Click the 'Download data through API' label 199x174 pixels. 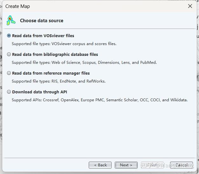[x=39, y=92]
